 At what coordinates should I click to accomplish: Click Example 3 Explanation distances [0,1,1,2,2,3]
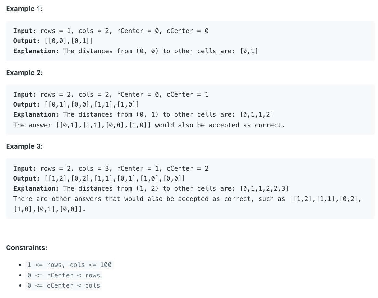pos(264,188)
